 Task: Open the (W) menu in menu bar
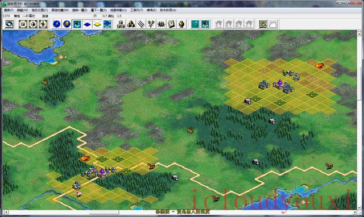point(23,10)
